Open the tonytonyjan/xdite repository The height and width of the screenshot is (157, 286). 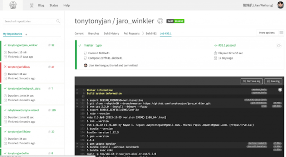point(18,153)
